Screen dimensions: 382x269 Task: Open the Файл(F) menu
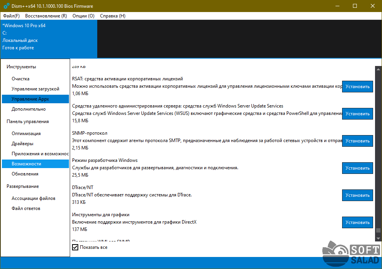[12, 16]
